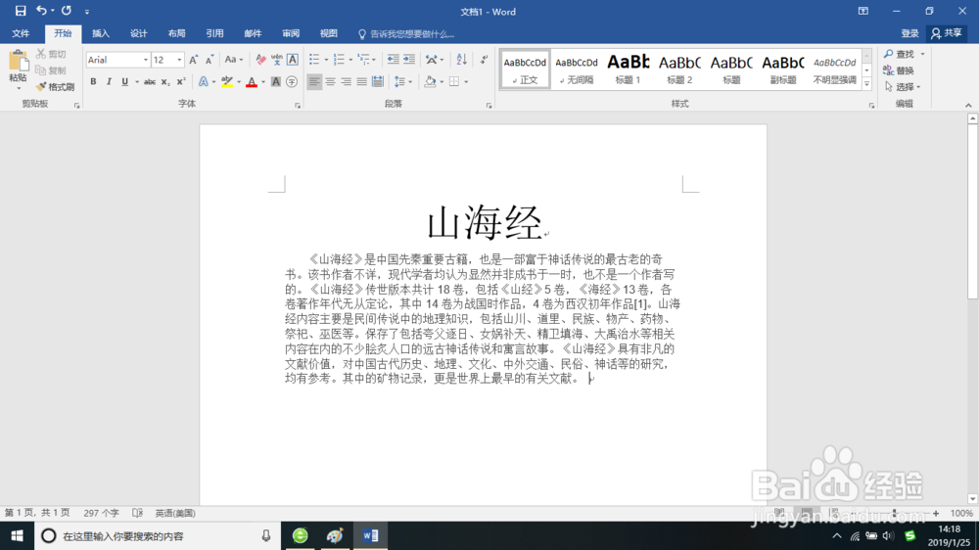Apply the red font color
979x550 pixels.
click(x=251, y=82)
